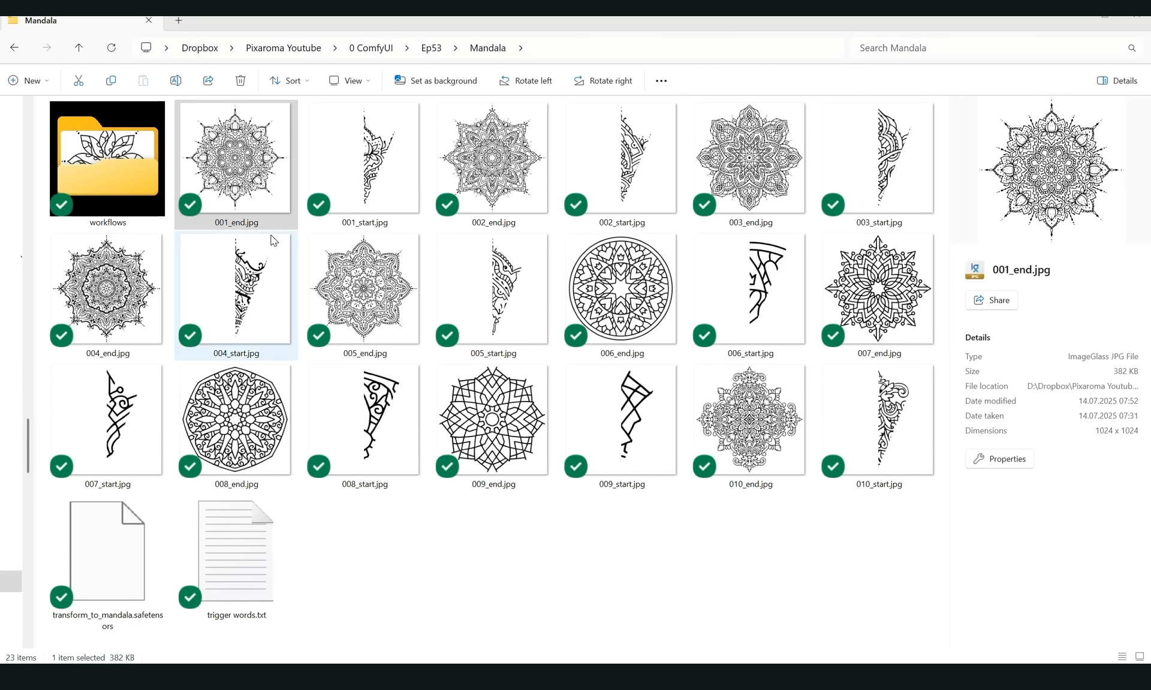The height and width of the screenshot is (690, 1151).
Task: Click the Delete trash can icon
Action: (x=240, y=80)
